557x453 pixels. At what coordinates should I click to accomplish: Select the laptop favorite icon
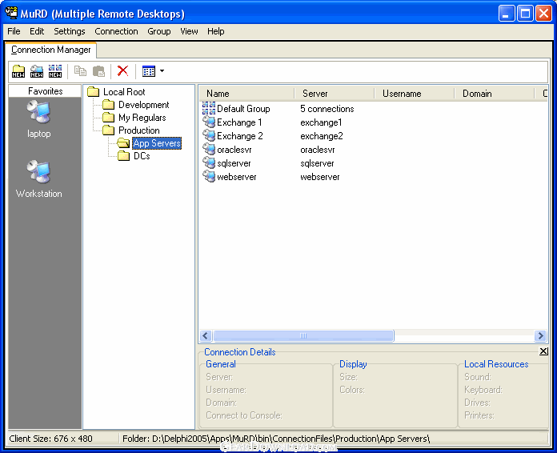(38, 113)
